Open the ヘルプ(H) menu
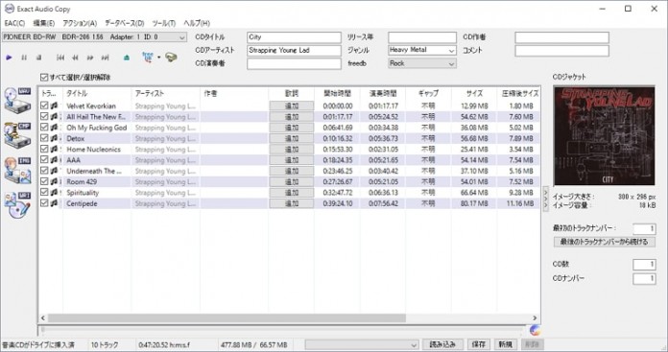Image resolution: width=668 pixels, height=352 pixels. point(197,23)
